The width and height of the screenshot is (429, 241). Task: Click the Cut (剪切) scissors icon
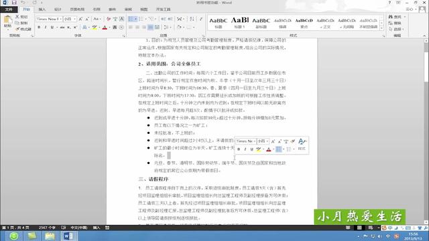(17, 17)
